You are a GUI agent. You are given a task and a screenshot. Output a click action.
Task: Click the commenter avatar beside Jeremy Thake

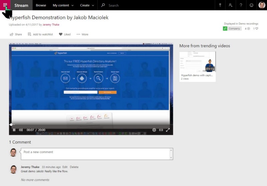13,169
